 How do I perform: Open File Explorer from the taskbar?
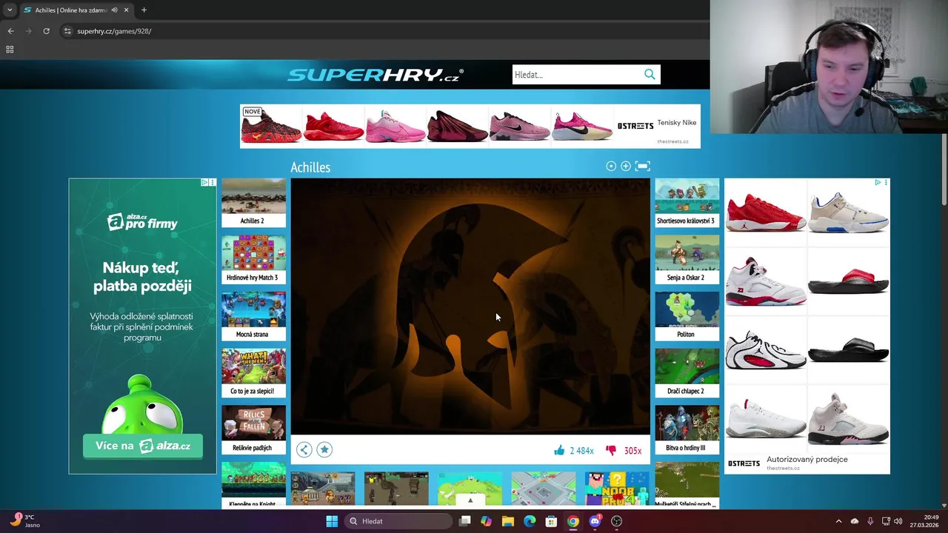coord(507,521)
